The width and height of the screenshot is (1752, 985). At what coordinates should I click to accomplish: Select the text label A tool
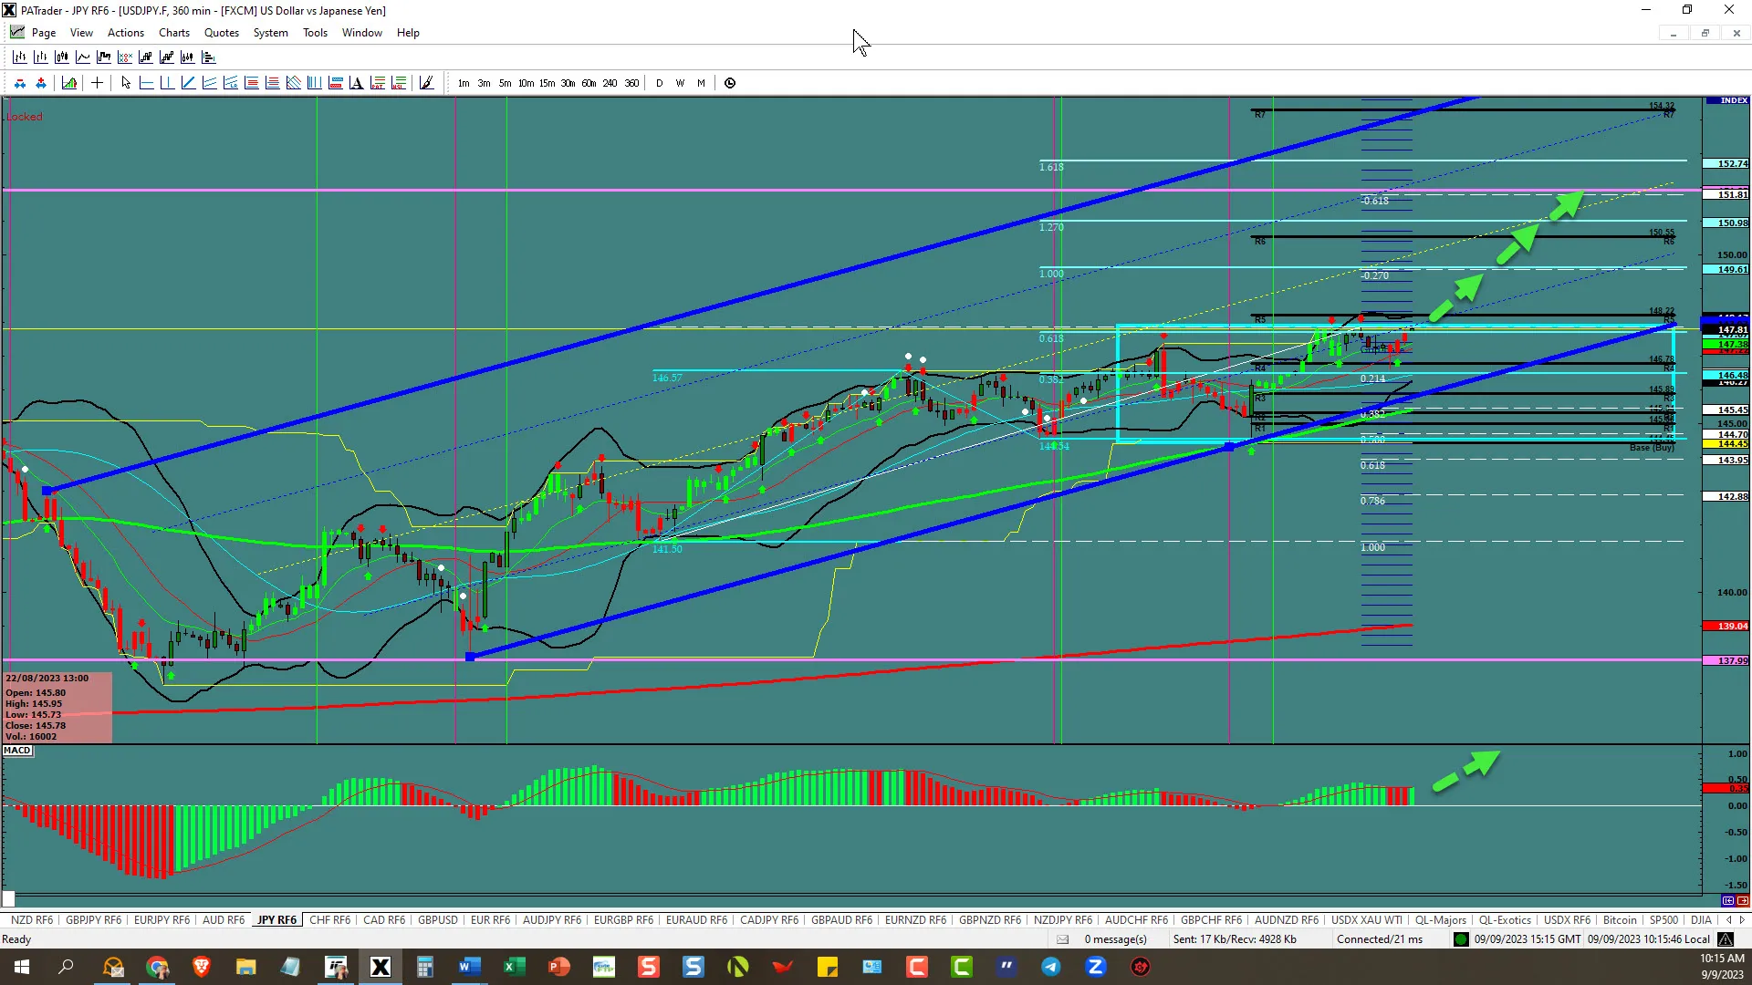click(356, 83)
